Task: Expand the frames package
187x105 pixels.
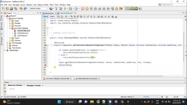Action: pyautogui.click(x=10, y=38)
